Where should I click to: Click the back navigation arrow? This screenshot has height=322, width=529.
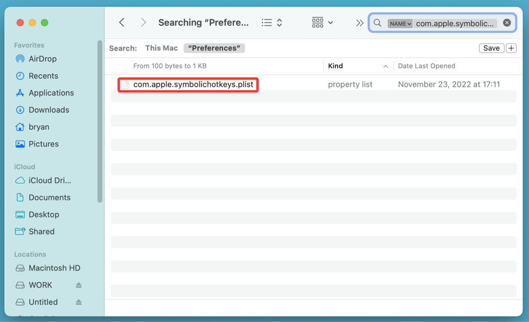122,23
